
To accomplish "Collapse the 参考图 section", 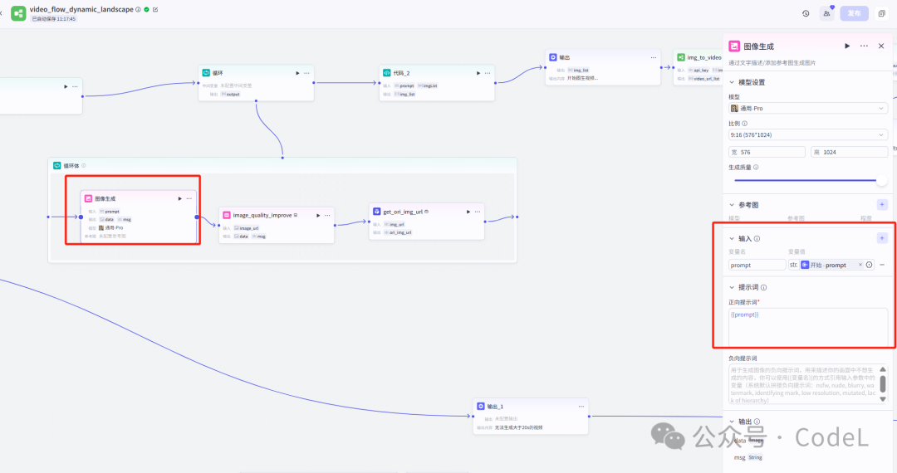I will [732, 205].
